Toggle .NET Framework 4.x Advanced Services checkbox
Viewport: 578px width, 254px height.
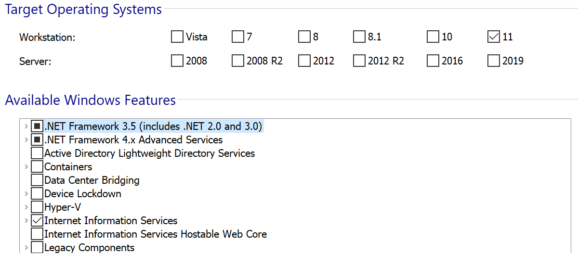point(37,140)
